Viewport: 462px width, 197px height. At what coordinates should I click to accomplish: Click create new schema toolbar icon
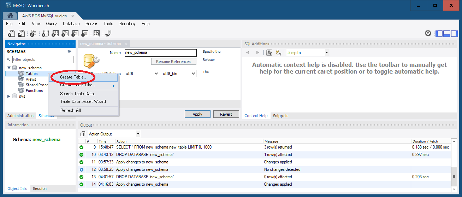coord(45,33)
